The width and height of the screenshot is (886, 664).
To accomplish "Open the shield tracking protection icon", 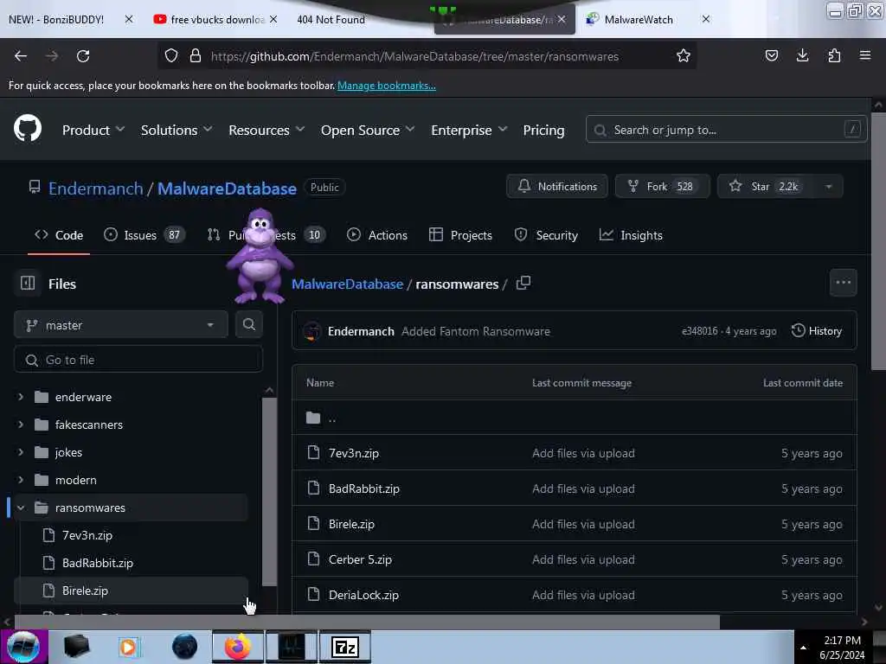I will 171,56.
